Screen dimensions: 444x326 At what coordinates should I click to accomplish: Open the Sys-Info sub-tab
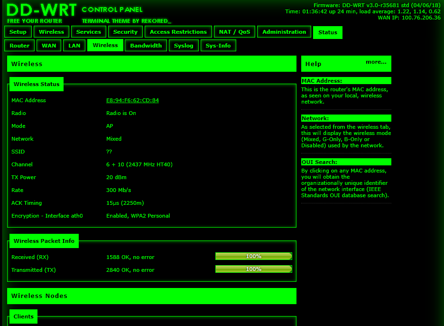pos(218,46)
